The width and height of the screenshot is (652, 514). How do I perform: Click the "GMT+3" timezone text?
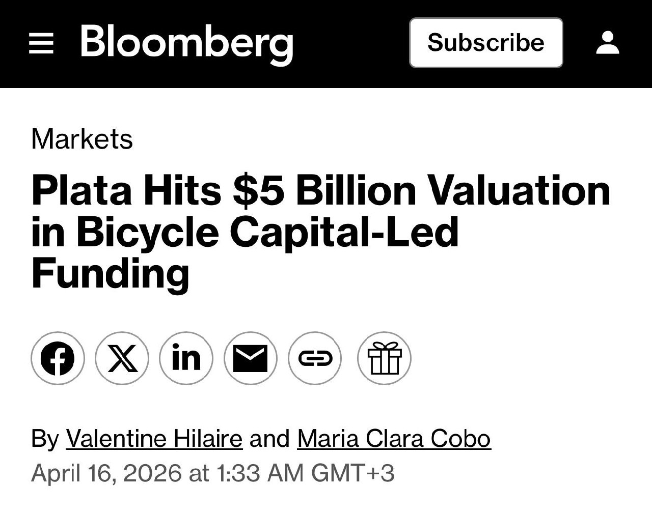coord(352,473)
